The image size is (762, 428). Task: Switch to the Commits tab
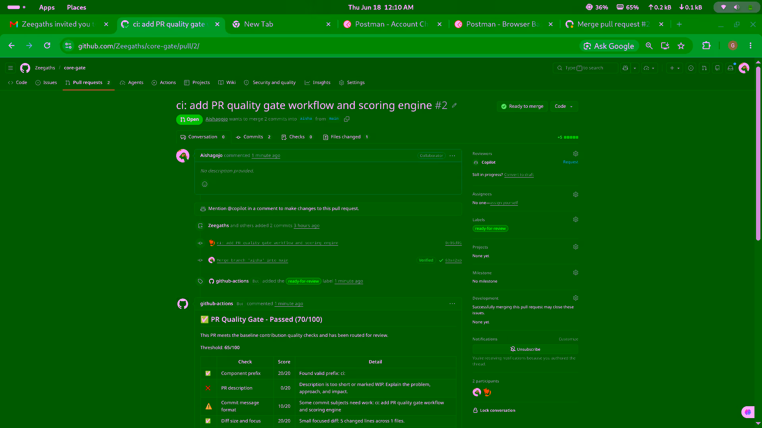253,137
